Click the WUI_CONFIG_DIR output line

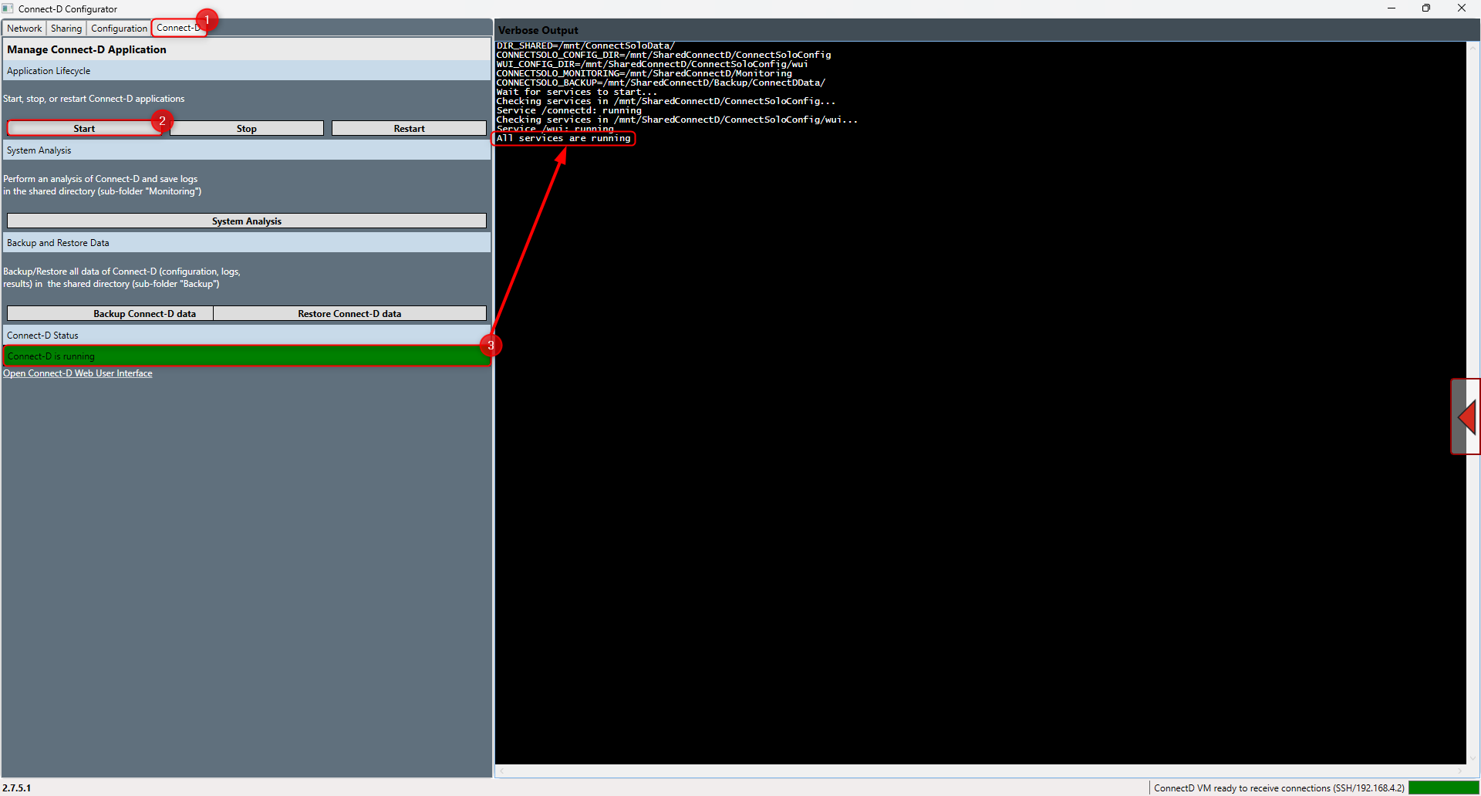[x=653, y=65]
